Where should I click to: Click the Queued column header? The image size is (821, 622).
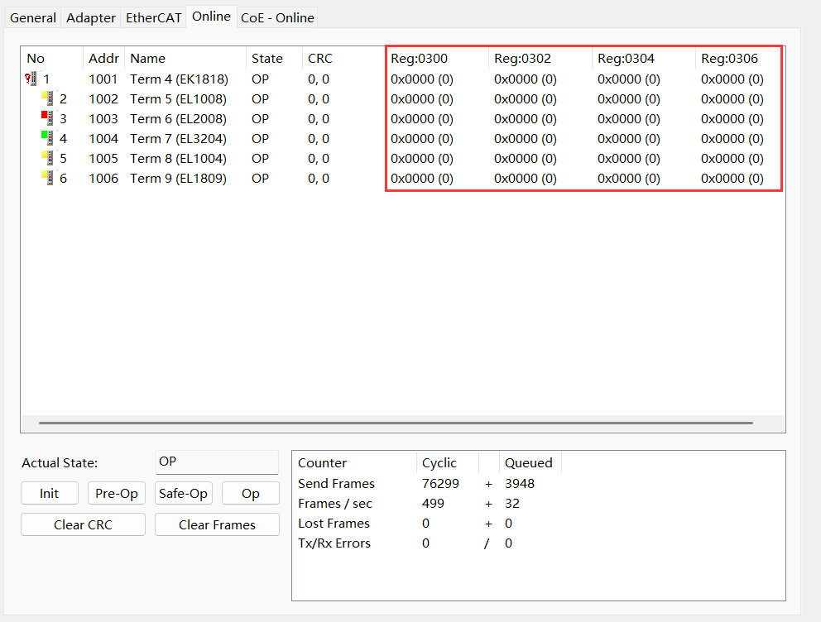531,463
